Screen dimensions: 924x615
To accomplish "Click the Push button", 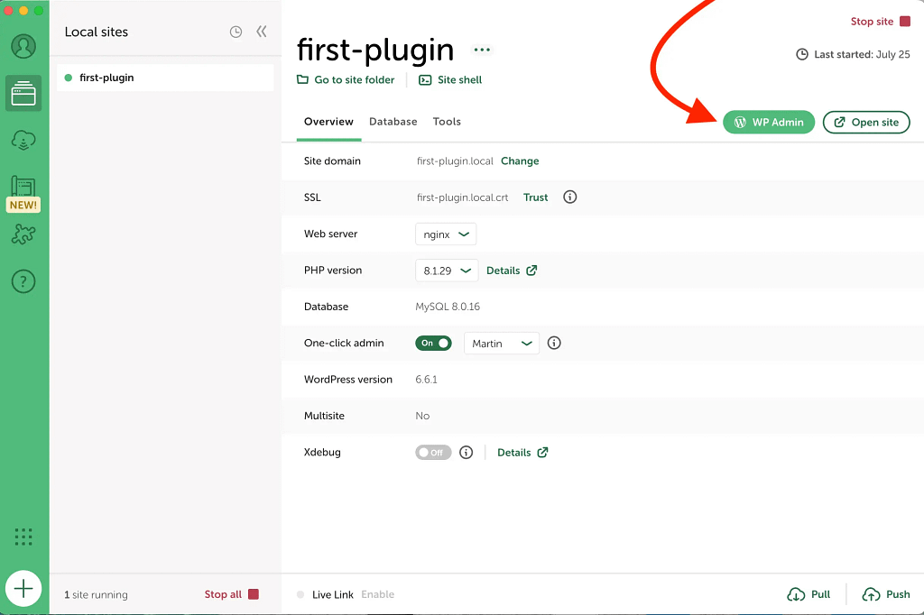I will click(x=886, y=594).
